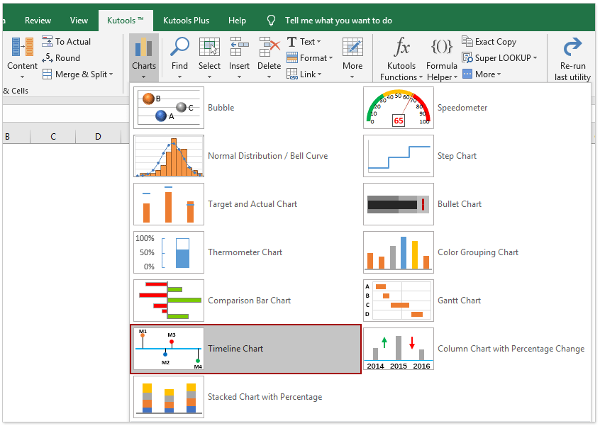Screen dimensions: 600x426
Task: Expand the Merge & Split dropdown
Action: click(78, 74)
